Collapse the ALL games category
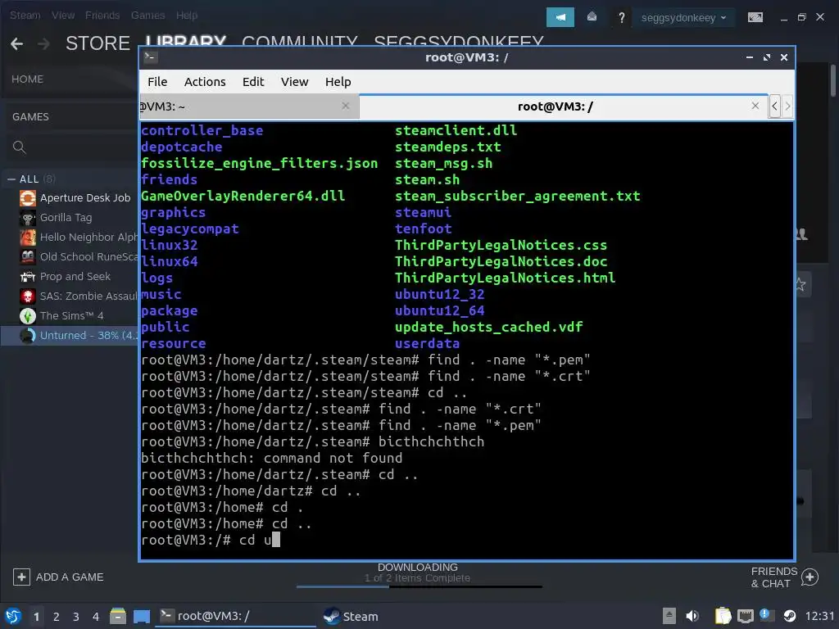The width and height of the screenshot is (839, 629). (x=11, y=179)
